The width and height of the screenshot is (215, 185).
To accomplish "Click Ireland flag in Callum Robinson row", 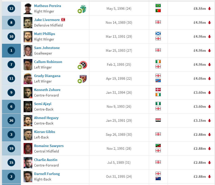I will [158, 61].
